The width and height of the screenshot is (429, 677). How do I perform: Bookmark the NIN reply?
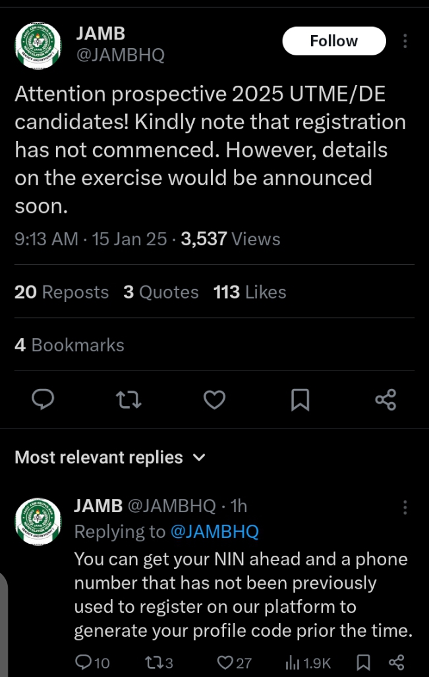pos(363,662)
